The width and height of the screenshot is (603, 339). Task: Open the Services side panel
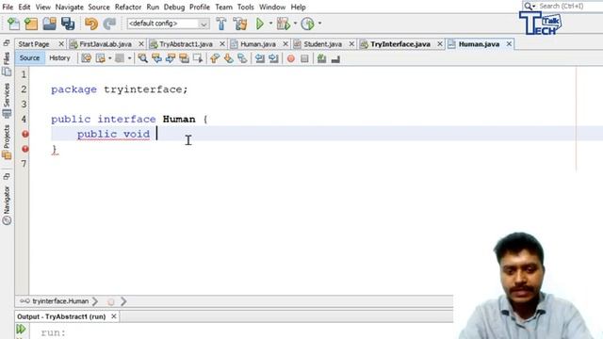(x=7, y=101)
